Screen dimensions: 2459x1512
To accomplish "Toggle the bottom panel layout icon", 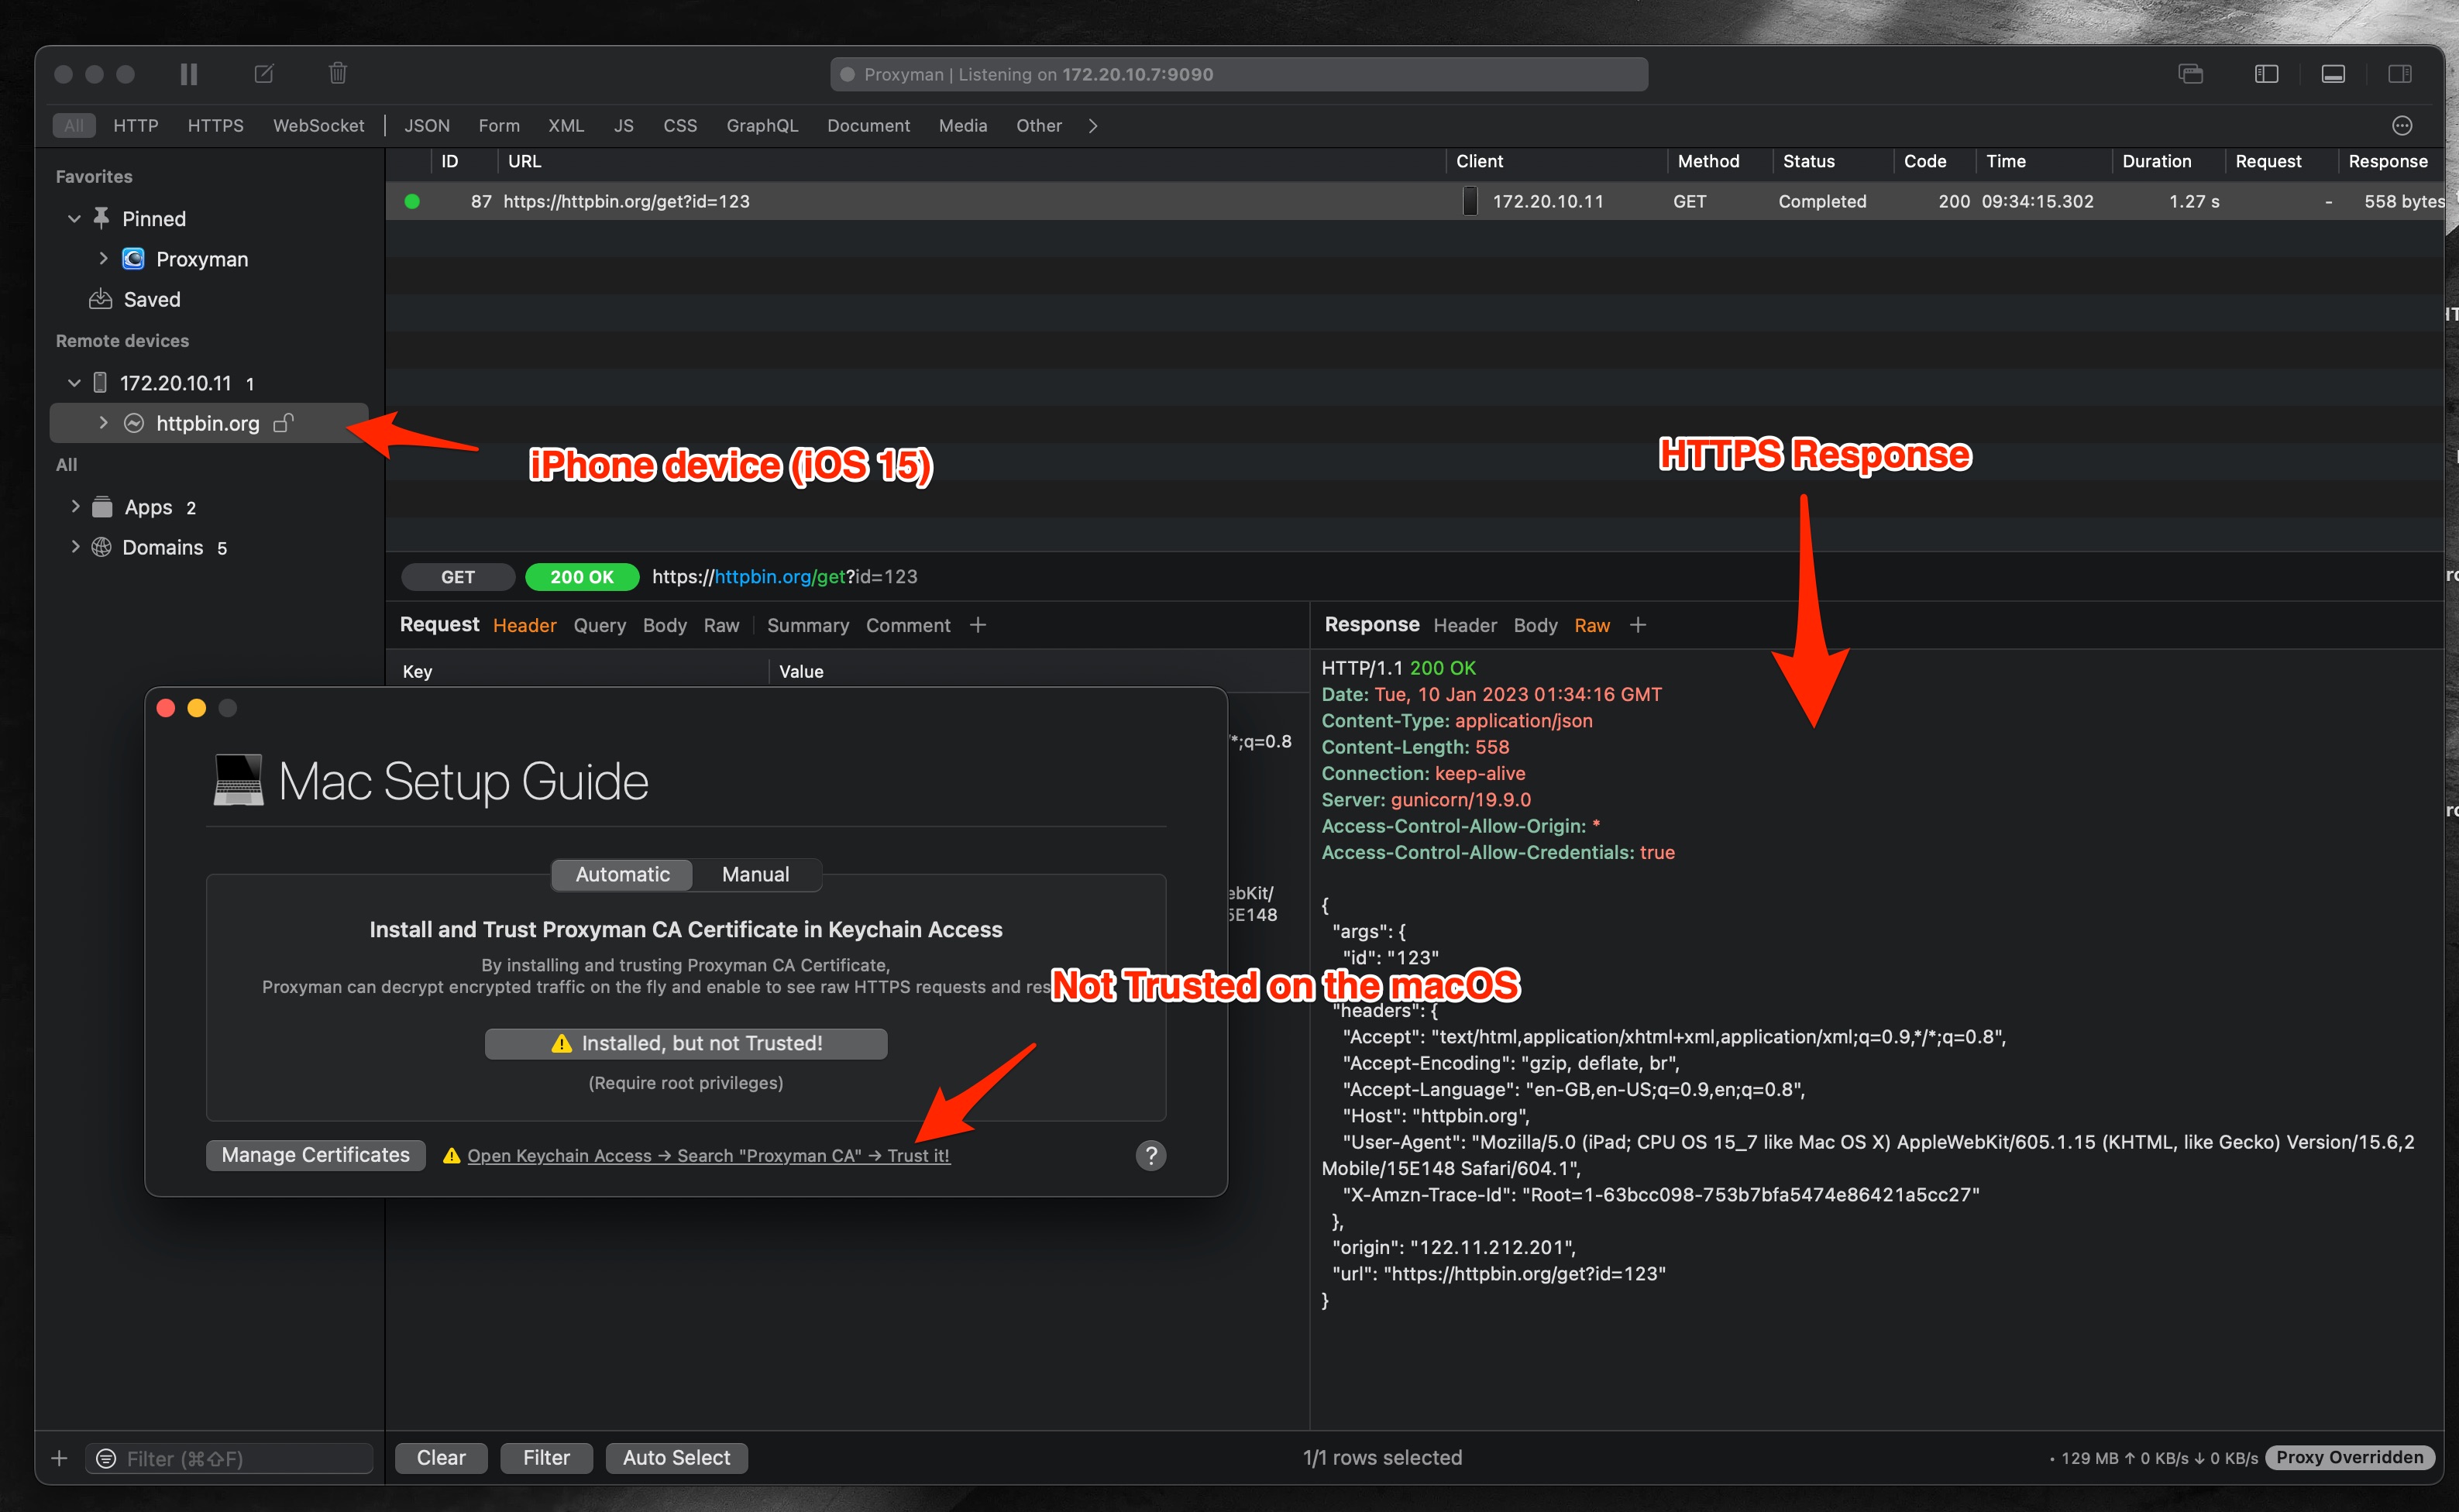I will pyautogui.click(x=2333, y=74).
